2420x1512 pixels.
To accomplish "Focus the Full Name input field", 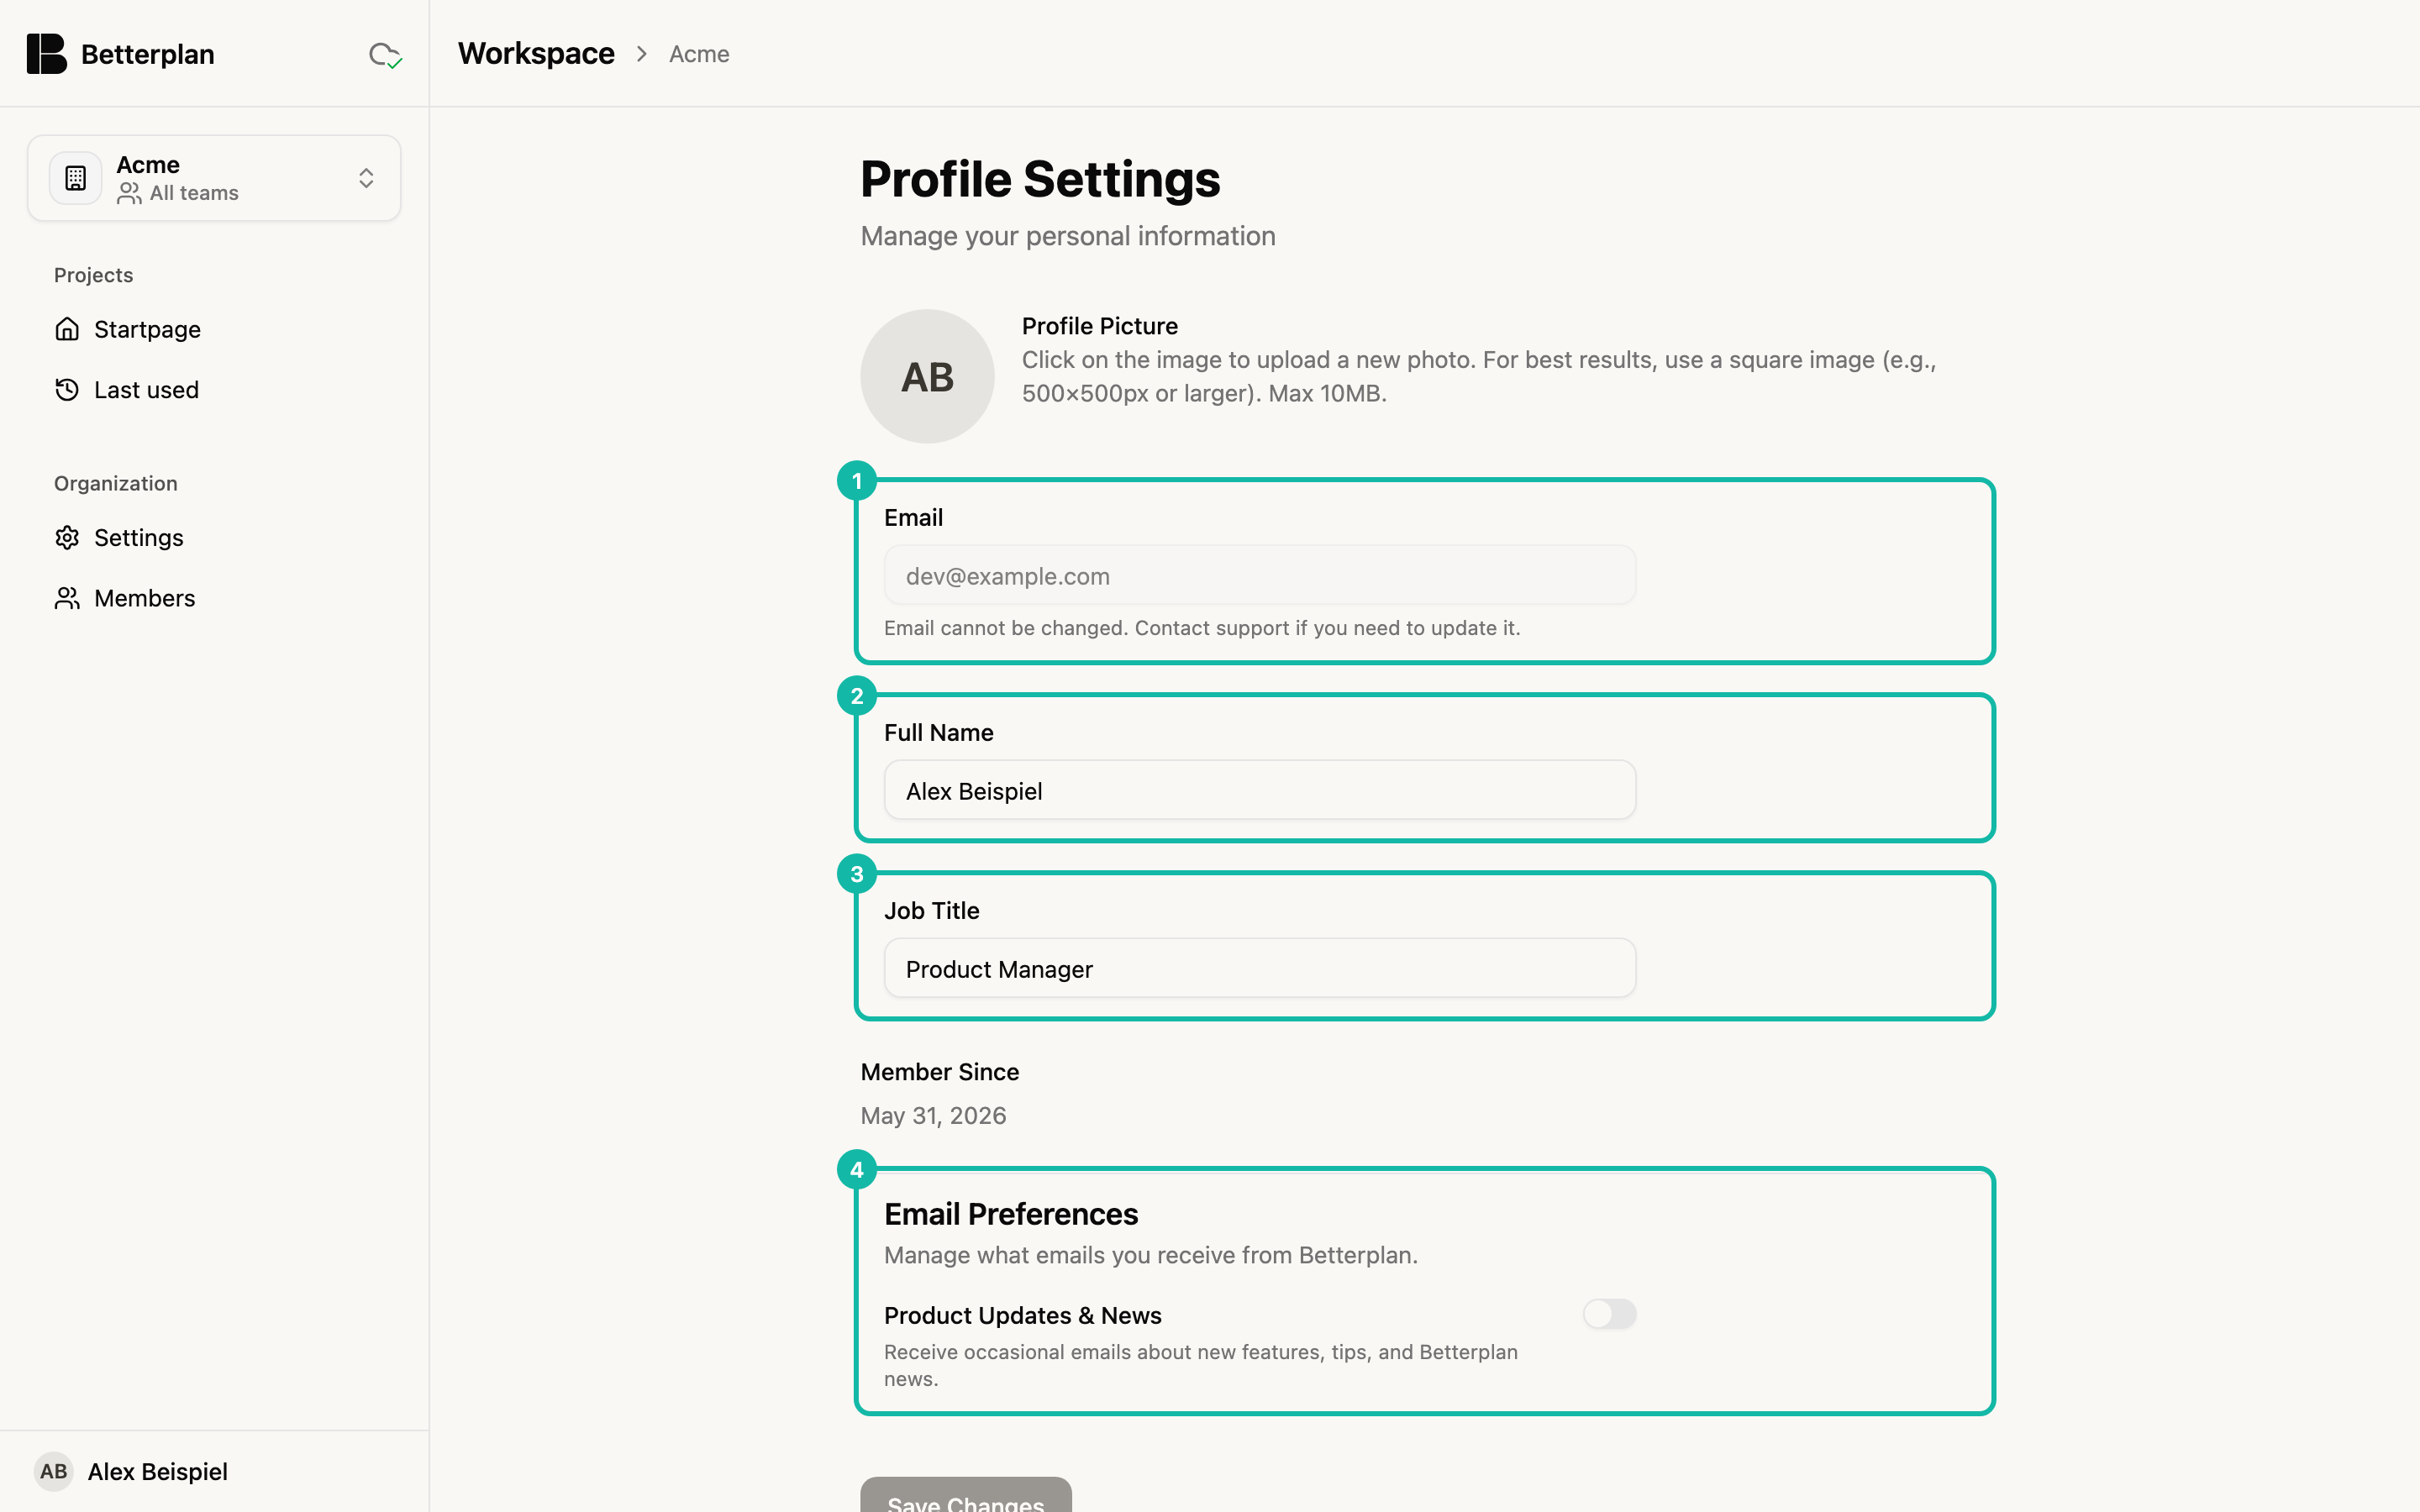I will (1260, 790).
